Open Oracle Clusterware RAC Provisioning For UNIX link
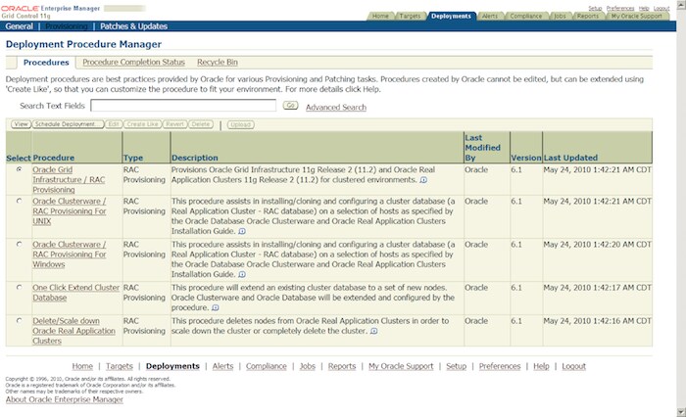686x417 pixels. (70, 211)
